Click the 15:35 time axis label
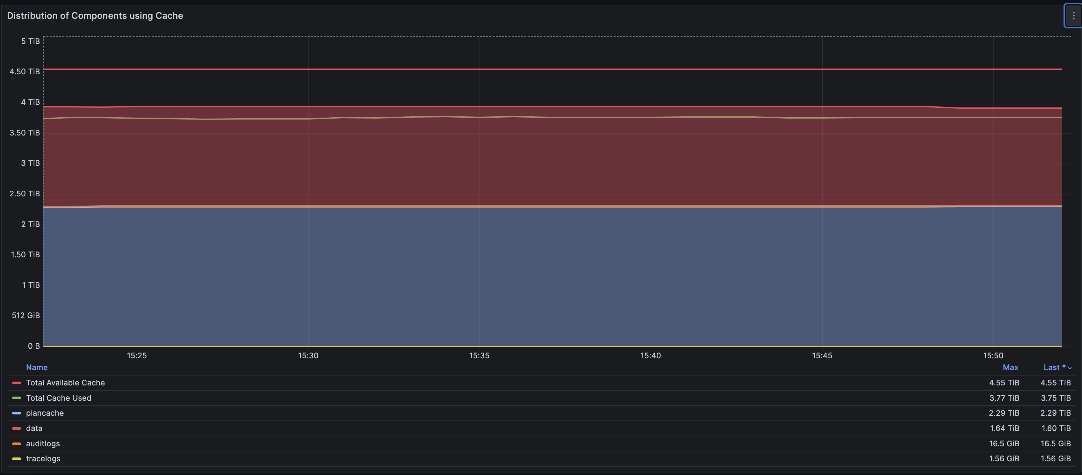1082x475 pixels. tap(479, 356)
